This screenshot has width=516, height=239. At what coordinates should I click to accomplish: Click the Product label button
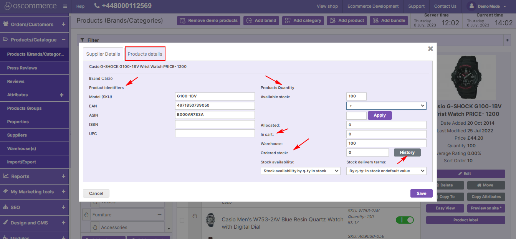point(465,220)
